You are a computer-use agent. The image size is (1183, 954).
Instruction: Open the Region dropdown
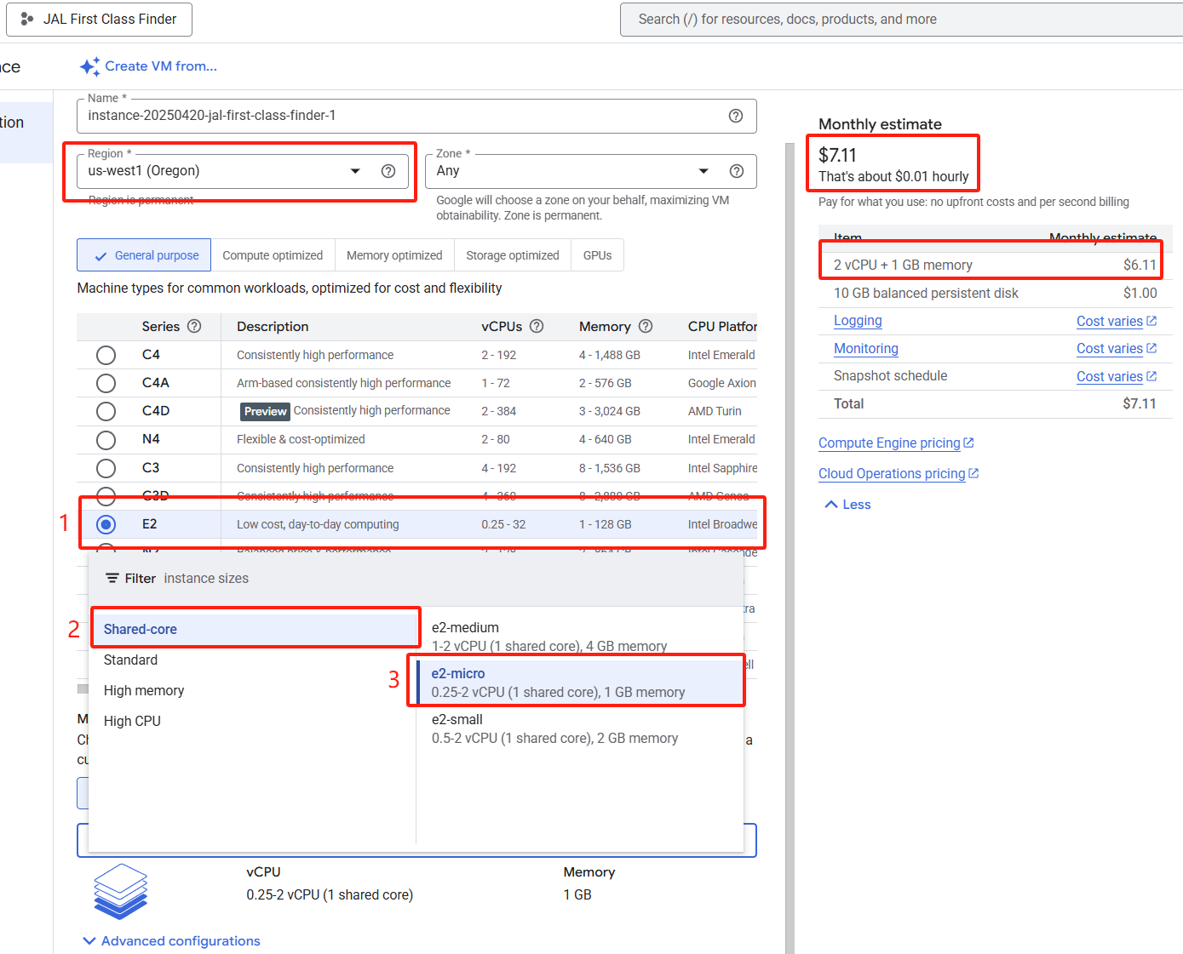pyautogui.click(x=355, y=171)
